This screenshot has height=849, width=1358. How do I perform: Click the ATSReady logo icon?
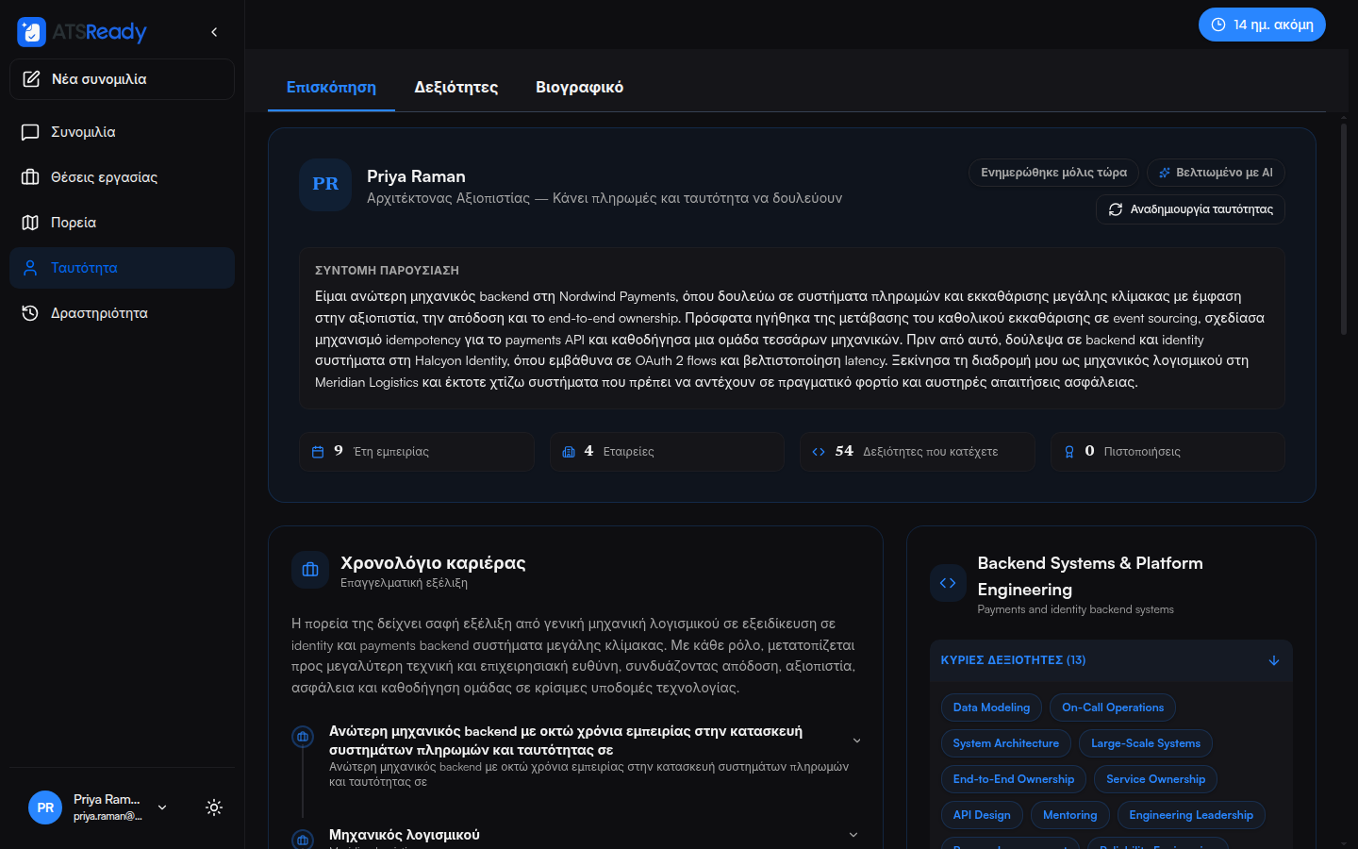[31, 32]
